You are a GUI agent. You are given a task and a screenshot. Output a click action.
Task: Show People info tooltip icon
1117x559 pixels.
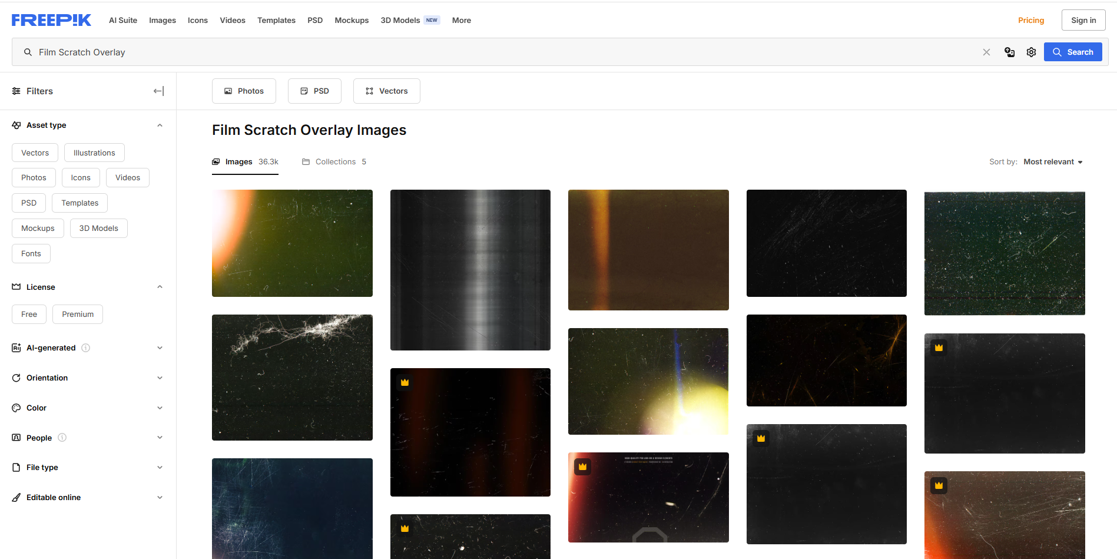pyautogui.click(x=62, y=438)
